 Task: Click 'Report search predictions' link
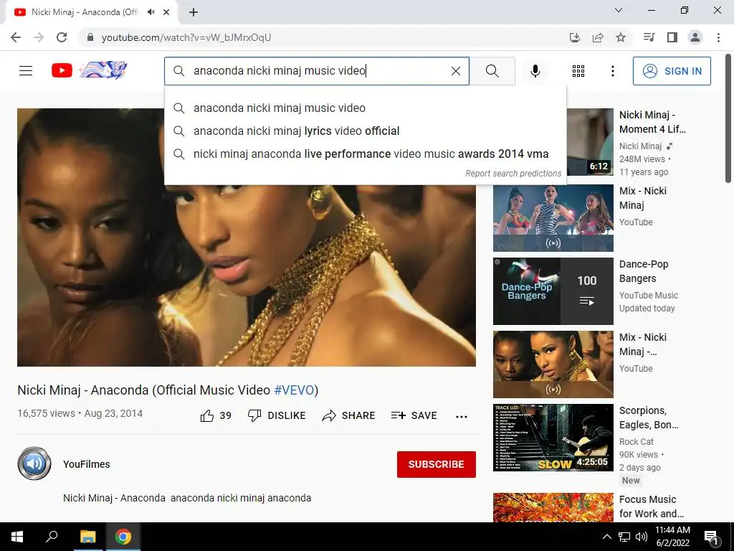click(513, 174)
